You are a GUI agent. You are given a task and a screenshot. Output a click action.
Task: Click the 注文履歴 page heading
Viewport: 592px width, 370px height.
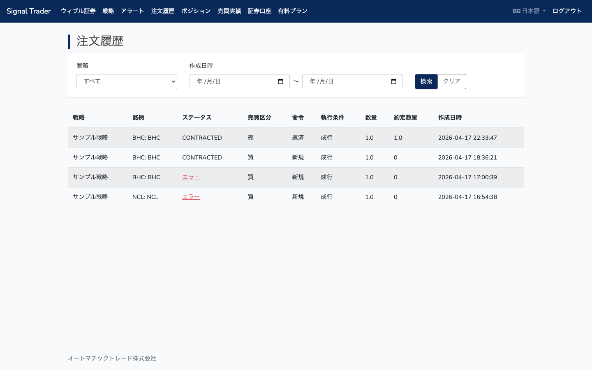(x=100, y=41)
